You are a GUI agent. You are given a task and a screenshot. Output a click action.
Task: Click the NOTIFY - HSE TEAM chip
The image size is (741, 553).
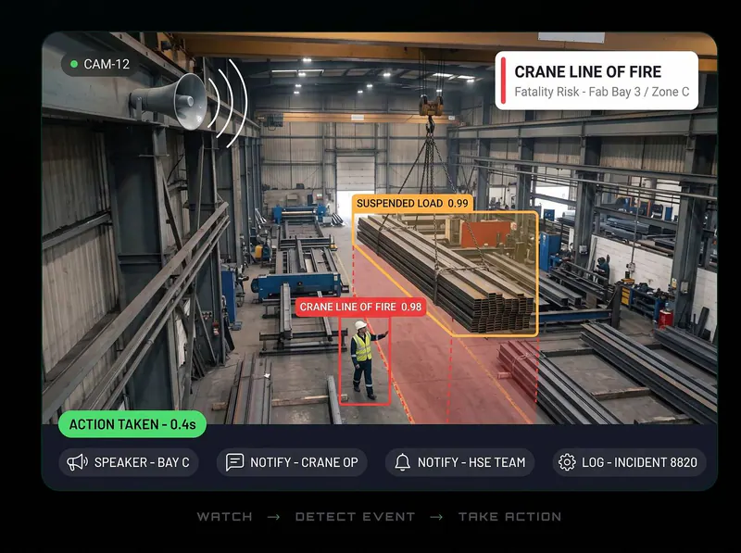[459, 462]
